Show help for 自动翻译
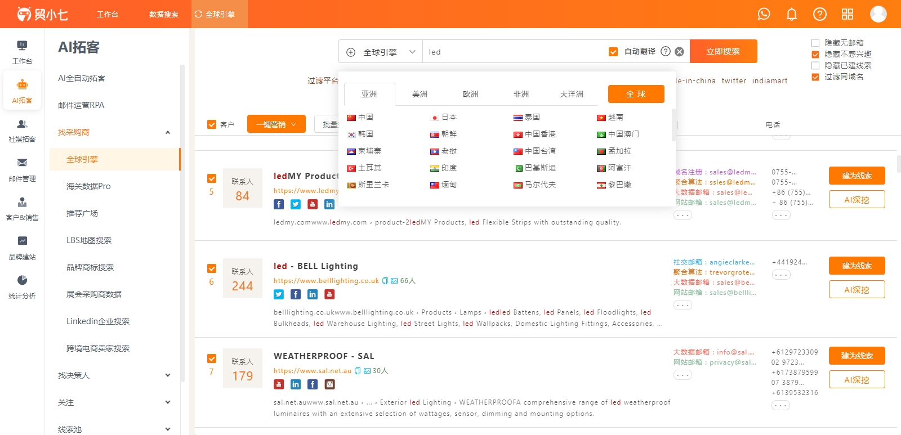Image resolution: width=901 pixels, height=435 pixels. (x=666, y=51)
